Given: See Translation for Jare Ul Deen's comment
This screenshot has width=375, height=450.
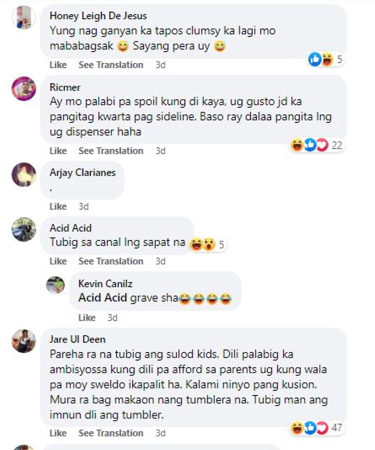Looking at the screenshot, I should click(110, 433).
